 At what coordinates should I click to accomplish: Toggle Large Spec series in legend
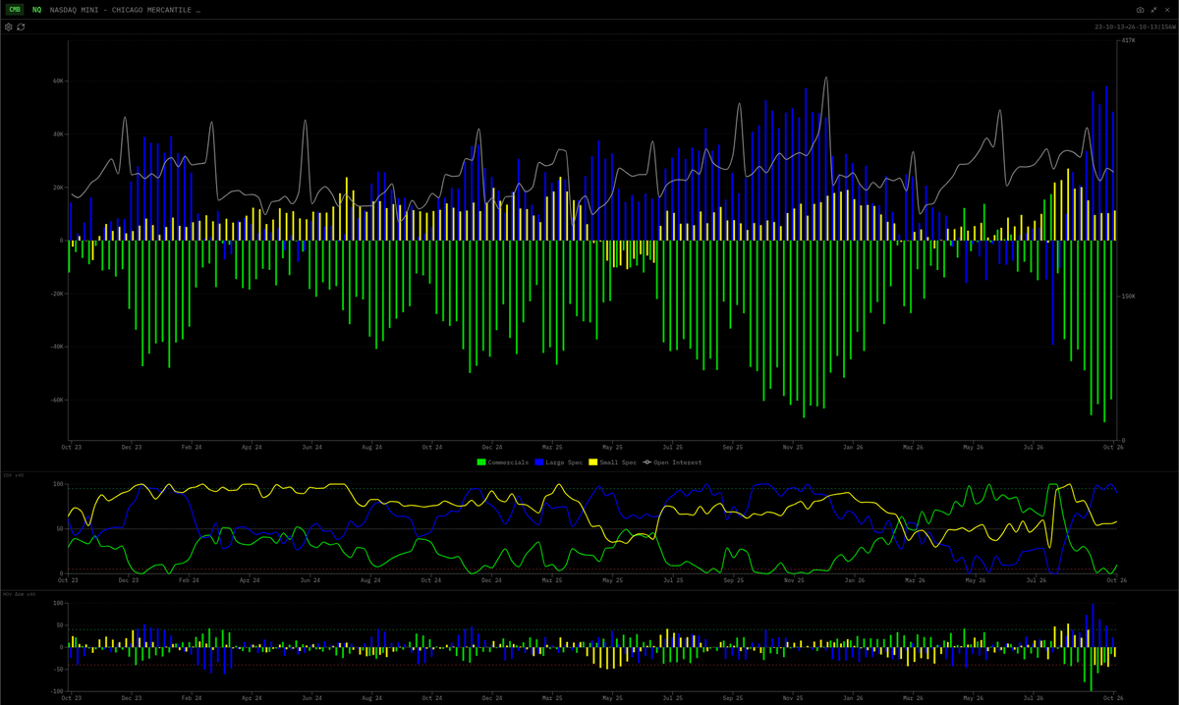[x=558, y=461]
